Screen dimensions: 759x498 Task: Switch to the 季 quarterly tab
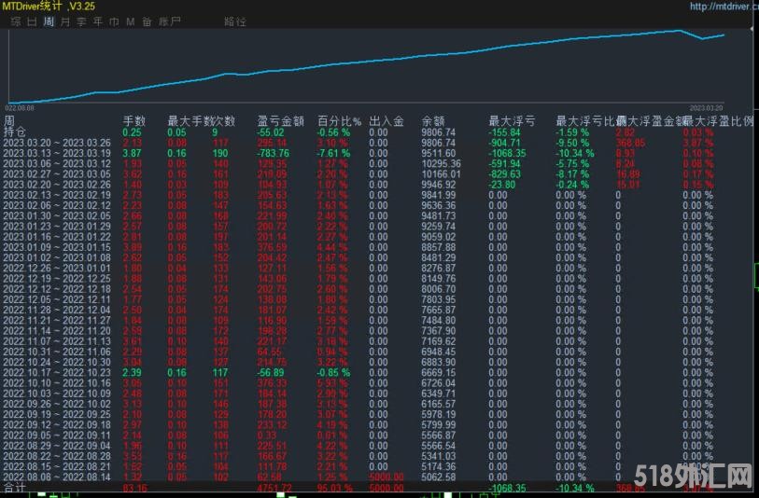[81, 21]
